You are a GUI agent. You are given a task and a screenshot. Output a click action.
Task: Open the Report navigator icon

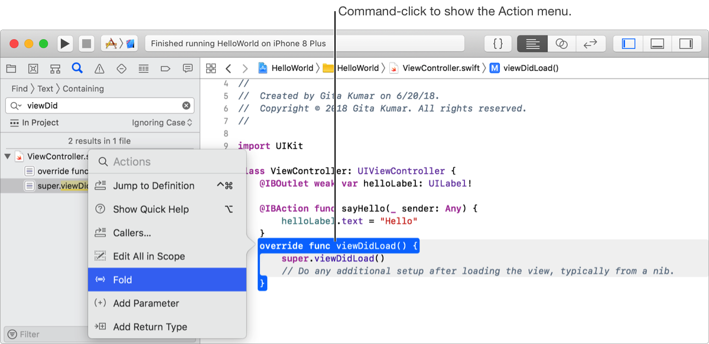(x=188, y=68)
